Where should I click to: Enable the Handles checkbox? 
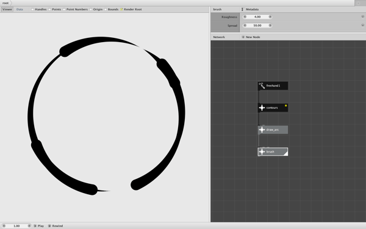pyautogui.click(x=33, y=9)
